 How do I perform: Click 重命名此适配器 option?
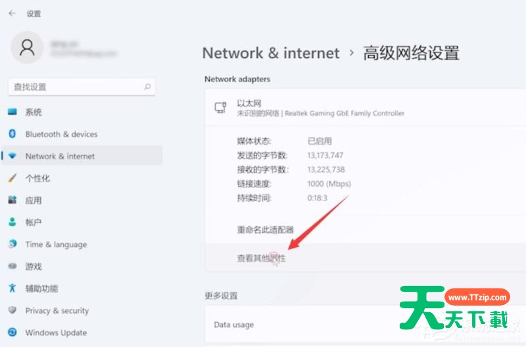pos(266,229)
